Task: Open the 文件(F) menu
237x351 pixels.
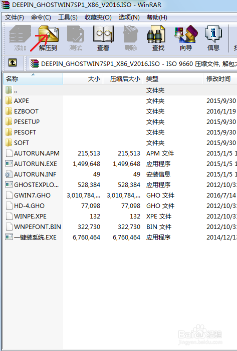Action: (15, 17)
